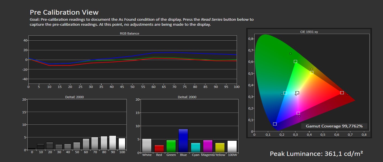
Task: Click the Blue bar in DeltaE 2000 chart
Action: click(x=183, y=141)
